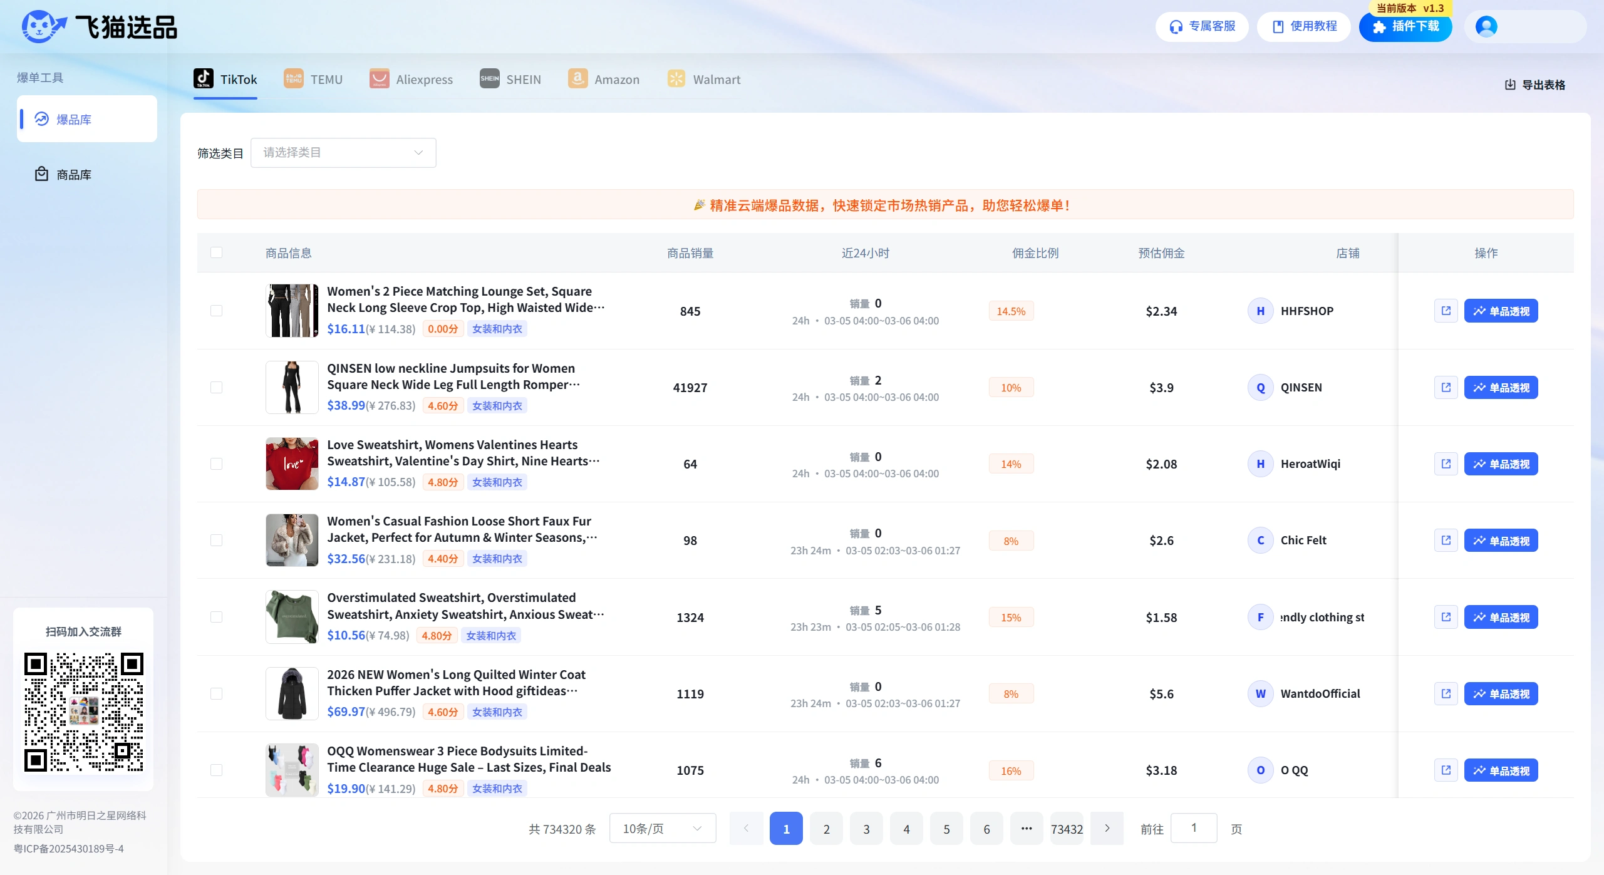Click 单品透视 button for Chic Felt row

tap(1501, 541)
